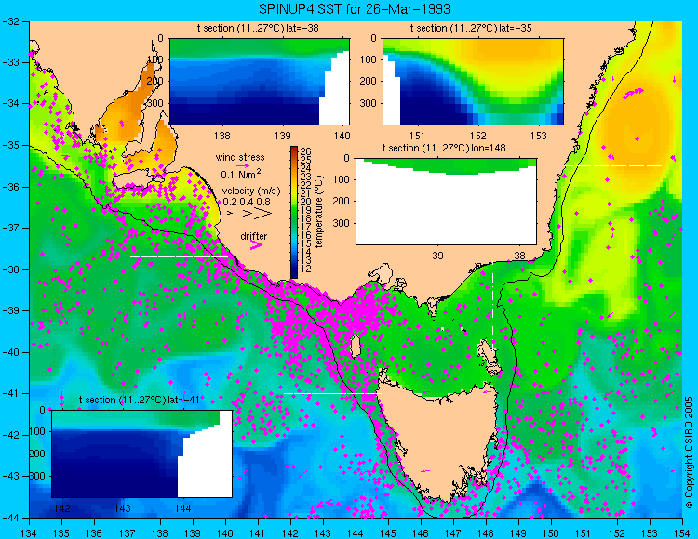Click the -35 label on the left latitude axis
Image resolution: width=698 pixels, height=539 pixels.
pos(10,145)
